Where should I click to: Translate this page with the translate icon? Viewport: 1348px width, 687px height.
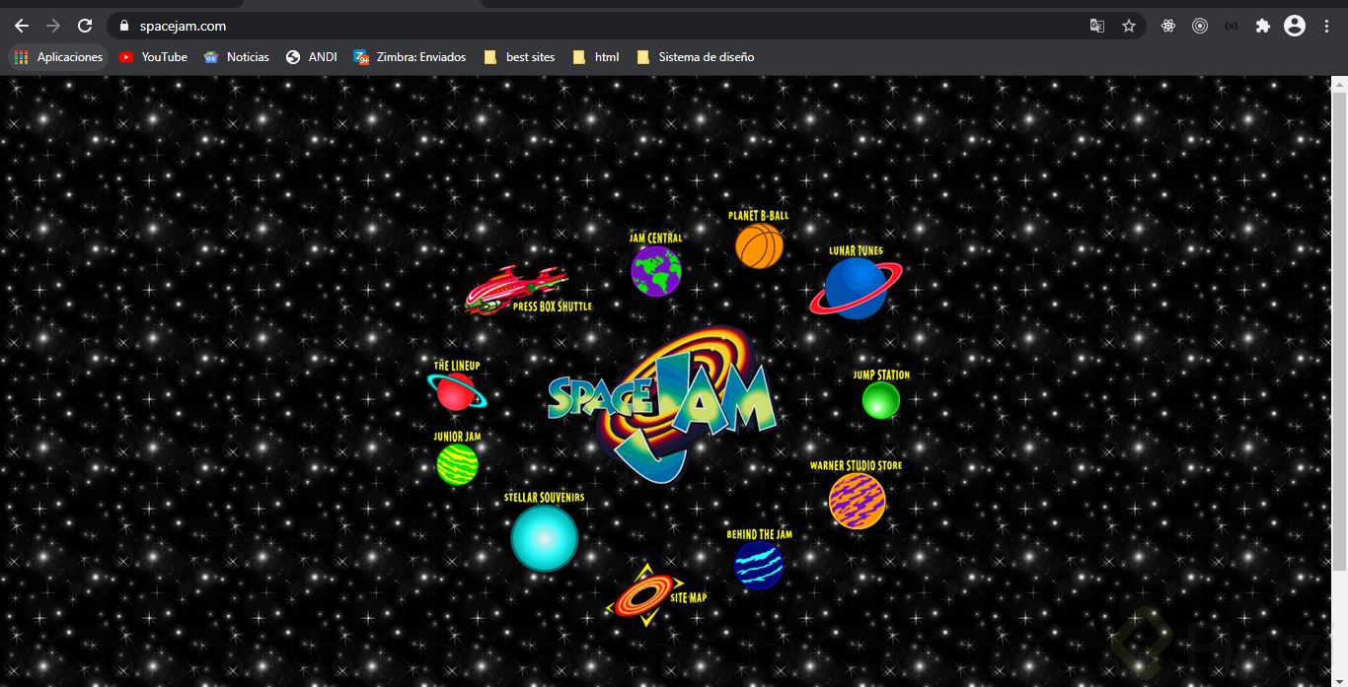[x=1097, y=26]
